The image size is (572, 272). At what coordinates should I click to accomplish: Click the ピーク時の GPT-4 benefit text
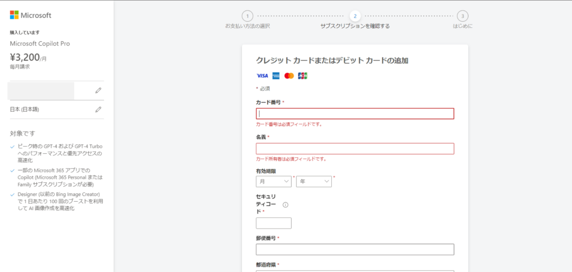pos(60,153)
